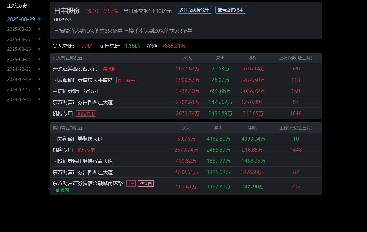The height and width of the screenshot is (232, 367).
Task: Click the 查看游资成本 button
Action: (x=231, y=10)
